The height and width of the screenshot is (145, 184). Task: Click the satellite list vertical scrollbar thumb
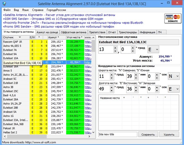[93, 46]
